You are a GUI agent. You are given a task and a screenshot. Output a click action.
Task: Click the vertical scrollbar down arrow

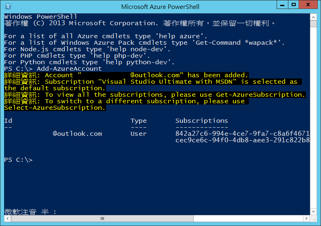[x=313, y=212]
